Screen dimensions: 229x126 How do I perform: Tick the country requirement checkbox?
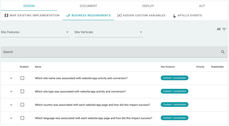(22, 105)
